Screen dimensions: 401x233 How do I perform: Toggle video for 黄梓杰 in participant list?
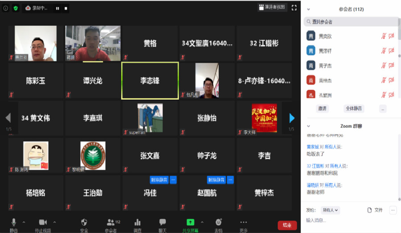point(391,80)
